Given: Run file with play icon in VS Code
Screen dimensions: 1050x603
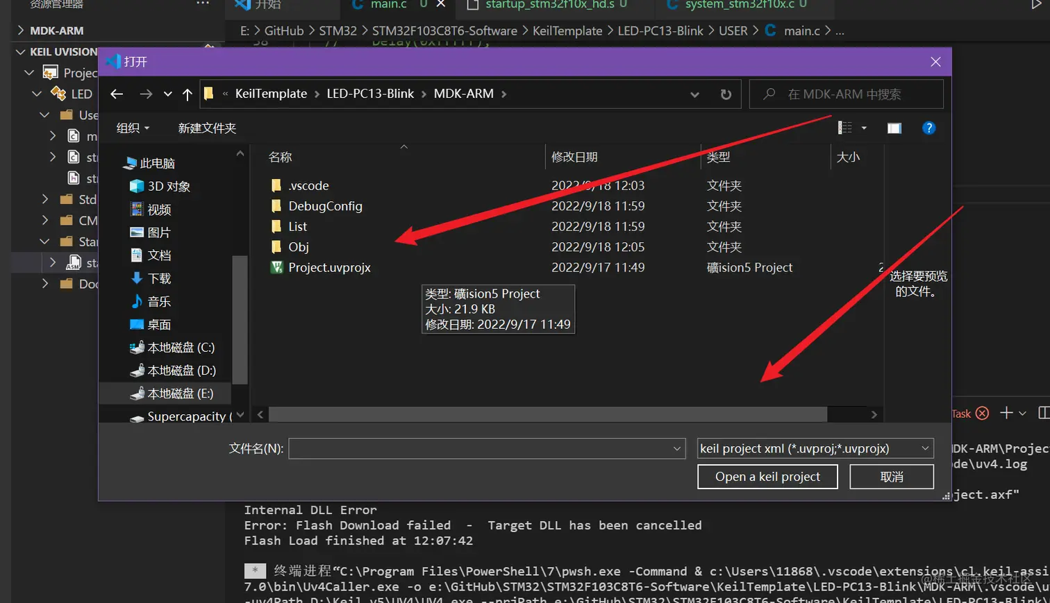Looking at the screenshot, I should tap(1037, 4).
